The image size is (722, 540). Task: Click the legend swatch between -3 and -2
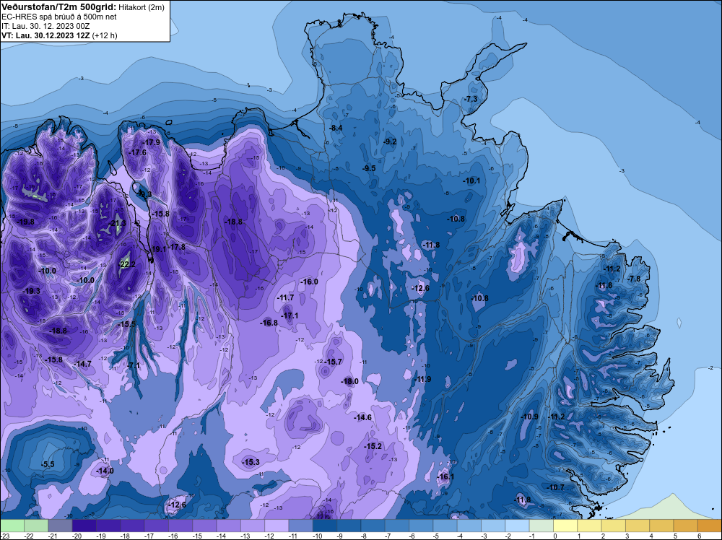coord(492,526)
